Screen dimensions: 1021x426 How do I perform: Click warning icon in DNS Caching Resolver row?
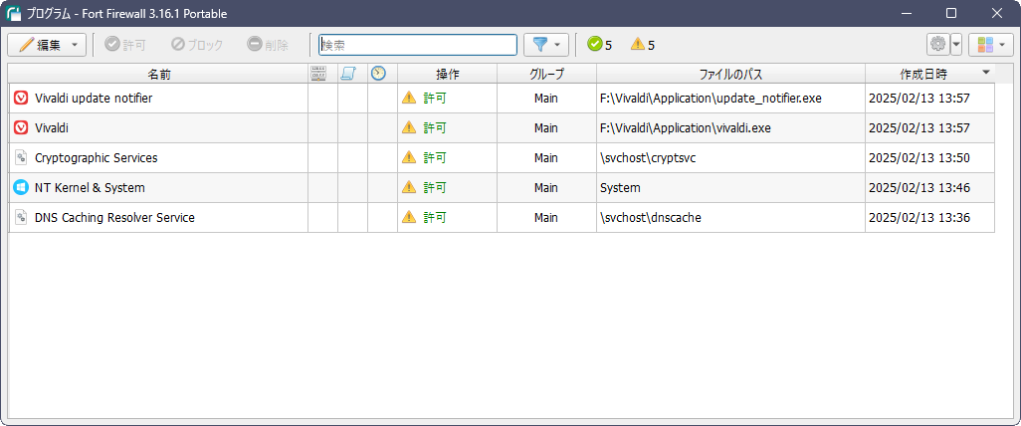(x=409, y=217)
